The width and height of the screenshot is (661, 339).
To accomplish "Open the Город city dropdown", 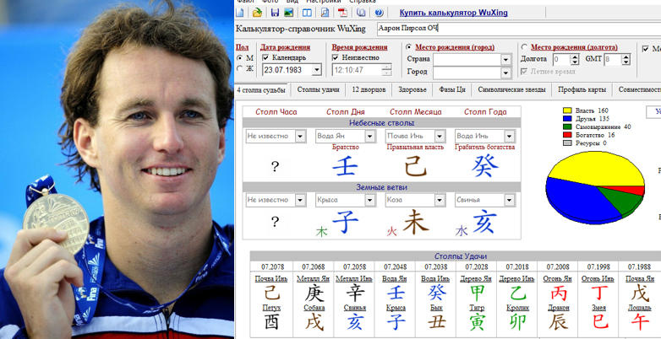I will 505,73.
